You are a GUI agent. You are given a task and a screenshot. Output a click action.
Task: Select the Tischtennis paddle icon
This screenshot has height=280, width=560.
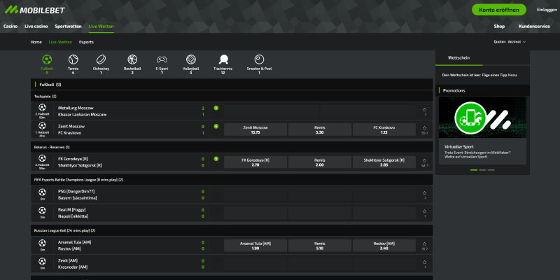pos(223,59)
